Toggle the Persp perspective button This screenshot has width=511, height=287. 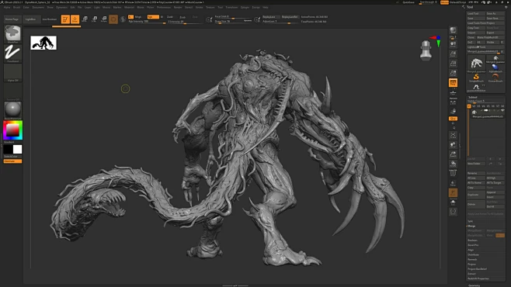click(453, 83)
